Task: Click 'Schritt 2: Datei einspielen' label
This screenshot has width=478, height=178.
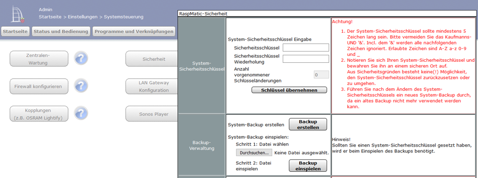Action: 253,166
